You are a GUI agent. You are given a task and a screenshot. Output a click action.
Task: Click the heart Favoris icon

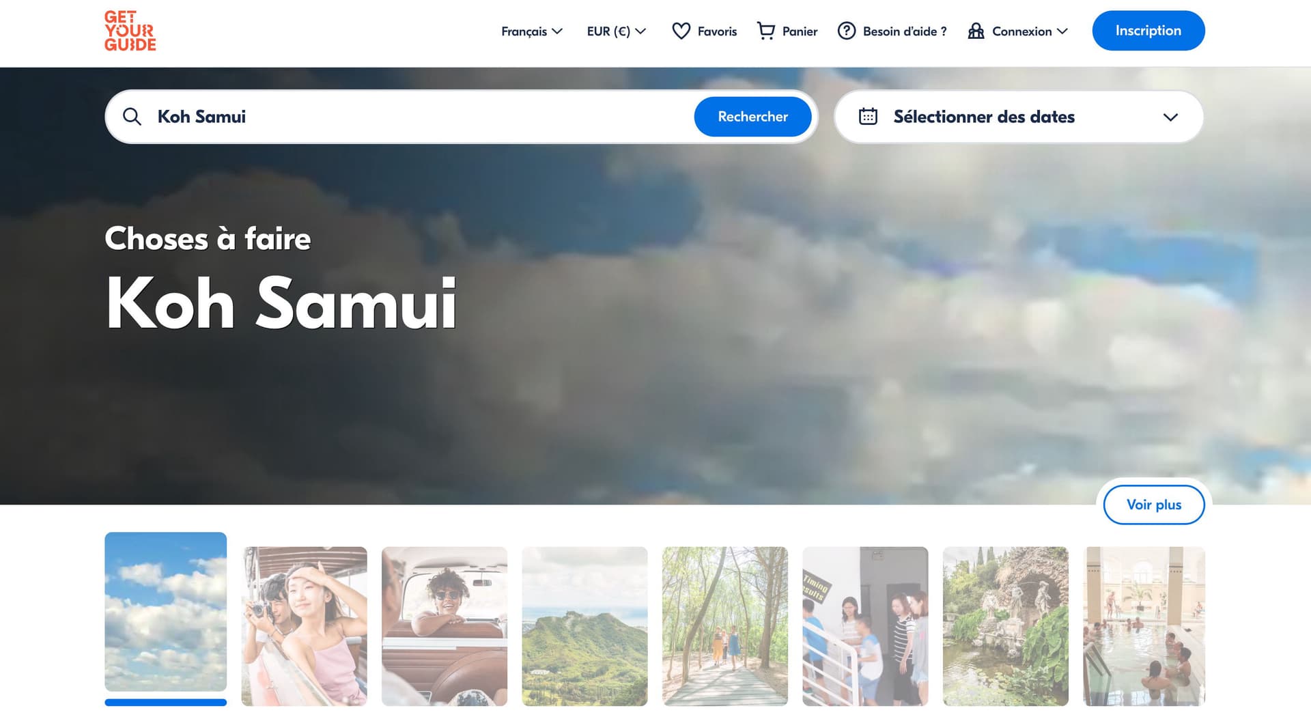pyautogui.click(x=681, y=31)
